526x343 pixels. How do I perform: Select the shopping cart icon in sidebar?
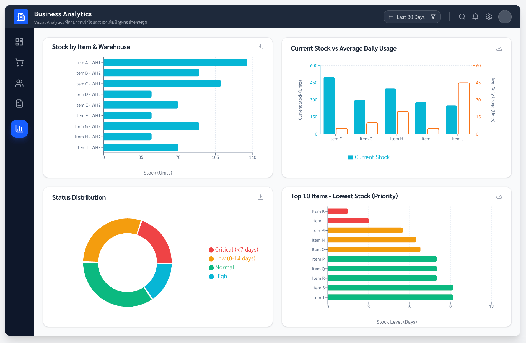click(x=19, y=62)
